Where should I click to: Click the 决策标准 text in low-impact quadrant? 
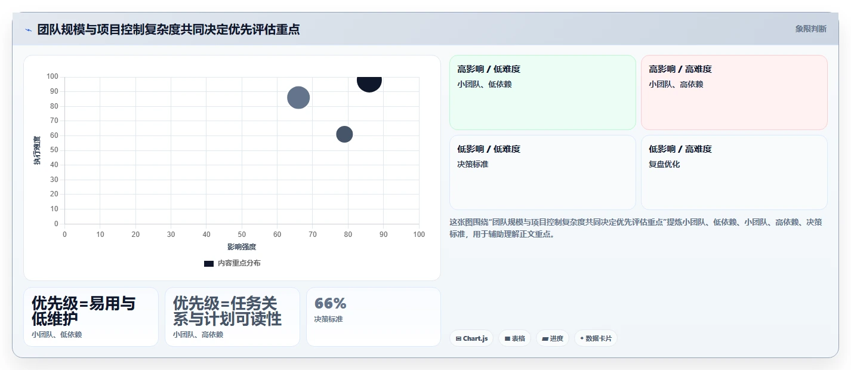coord(473,164)
